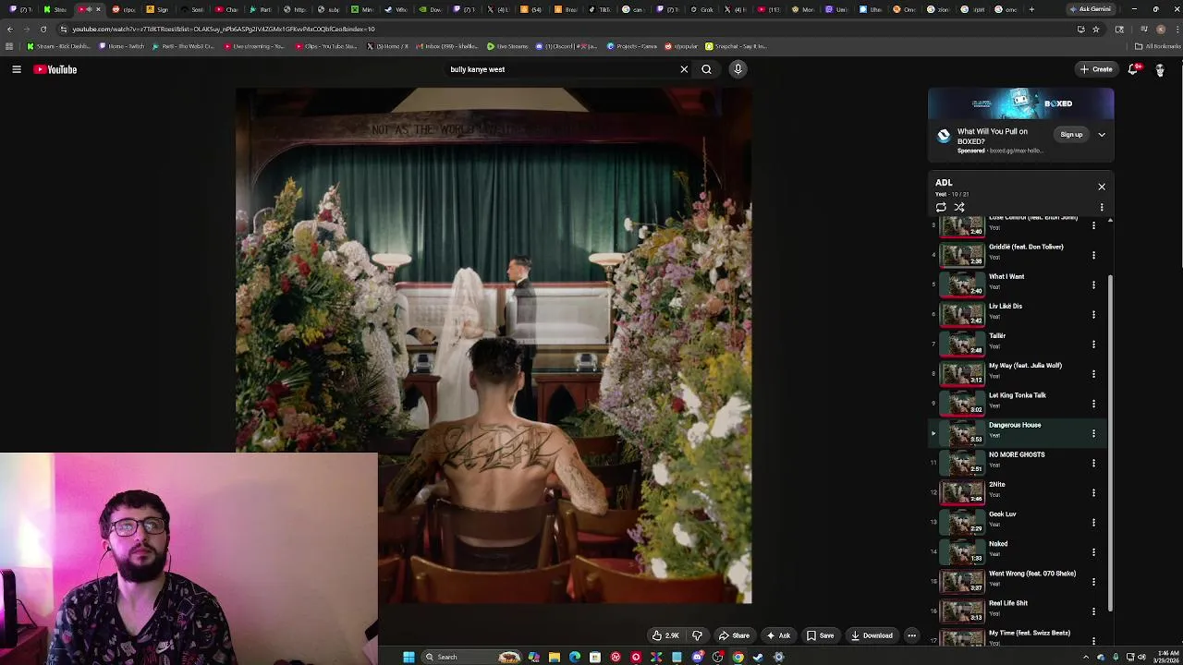Click the Share button
The image size is (1183, 665).
[x=734, y=635]
